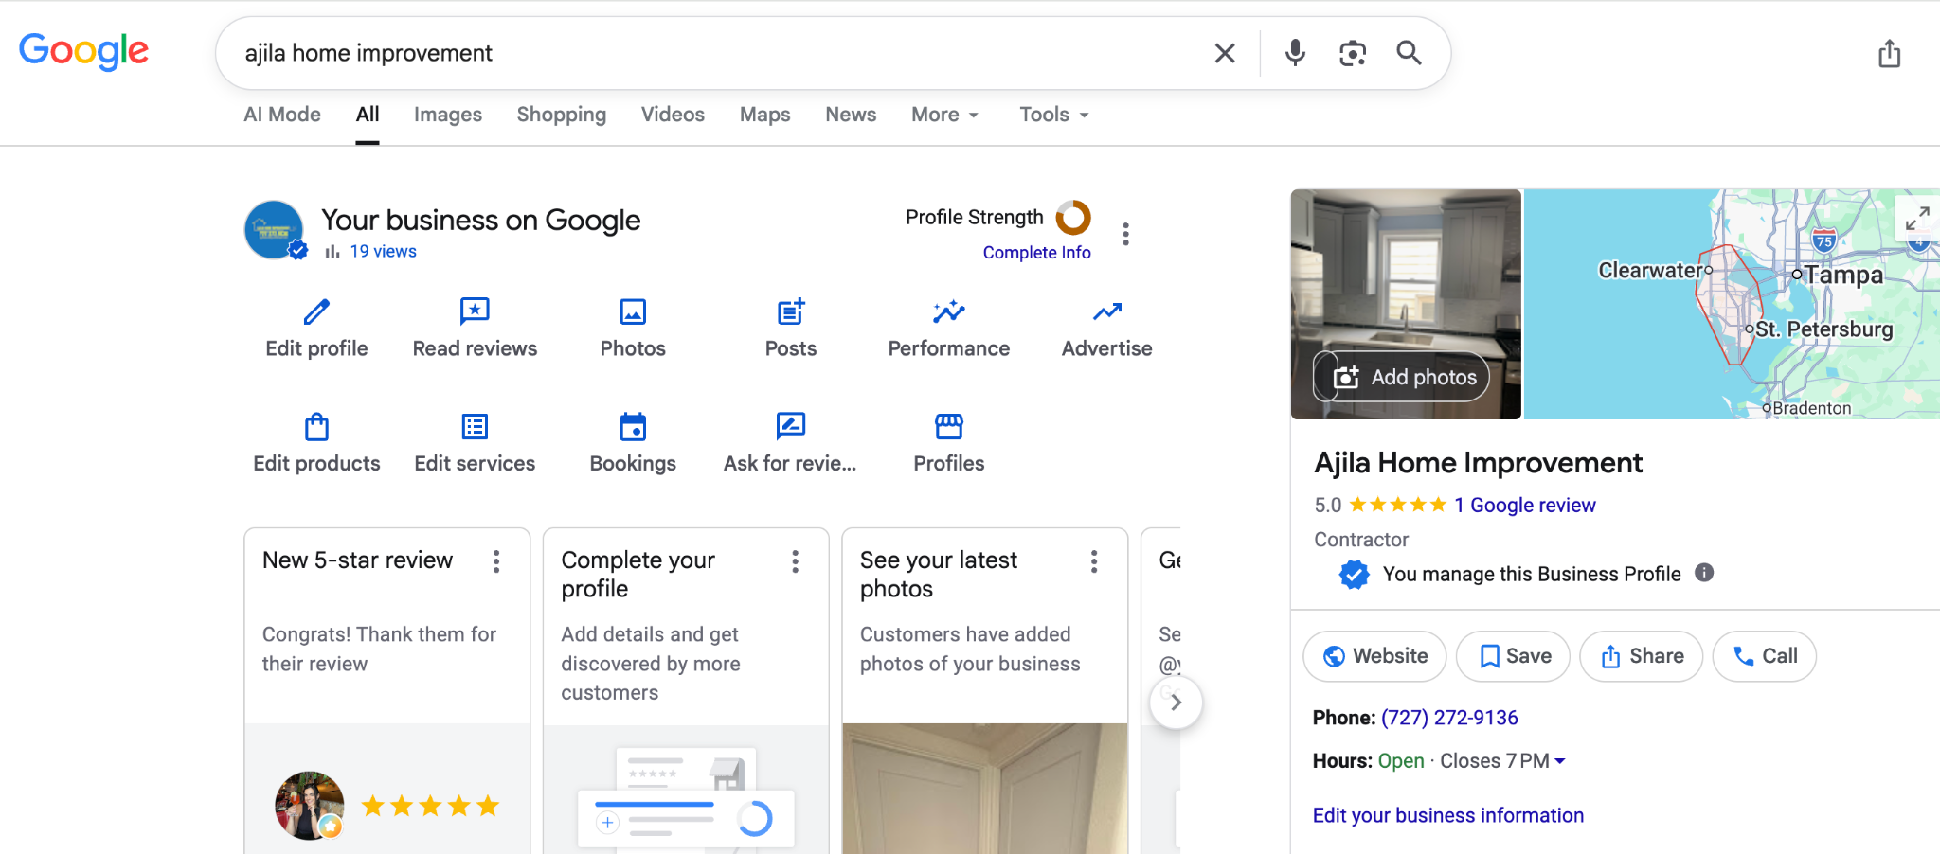
Task: Expand the More dropdown
Action: click(x=944, y=115)
